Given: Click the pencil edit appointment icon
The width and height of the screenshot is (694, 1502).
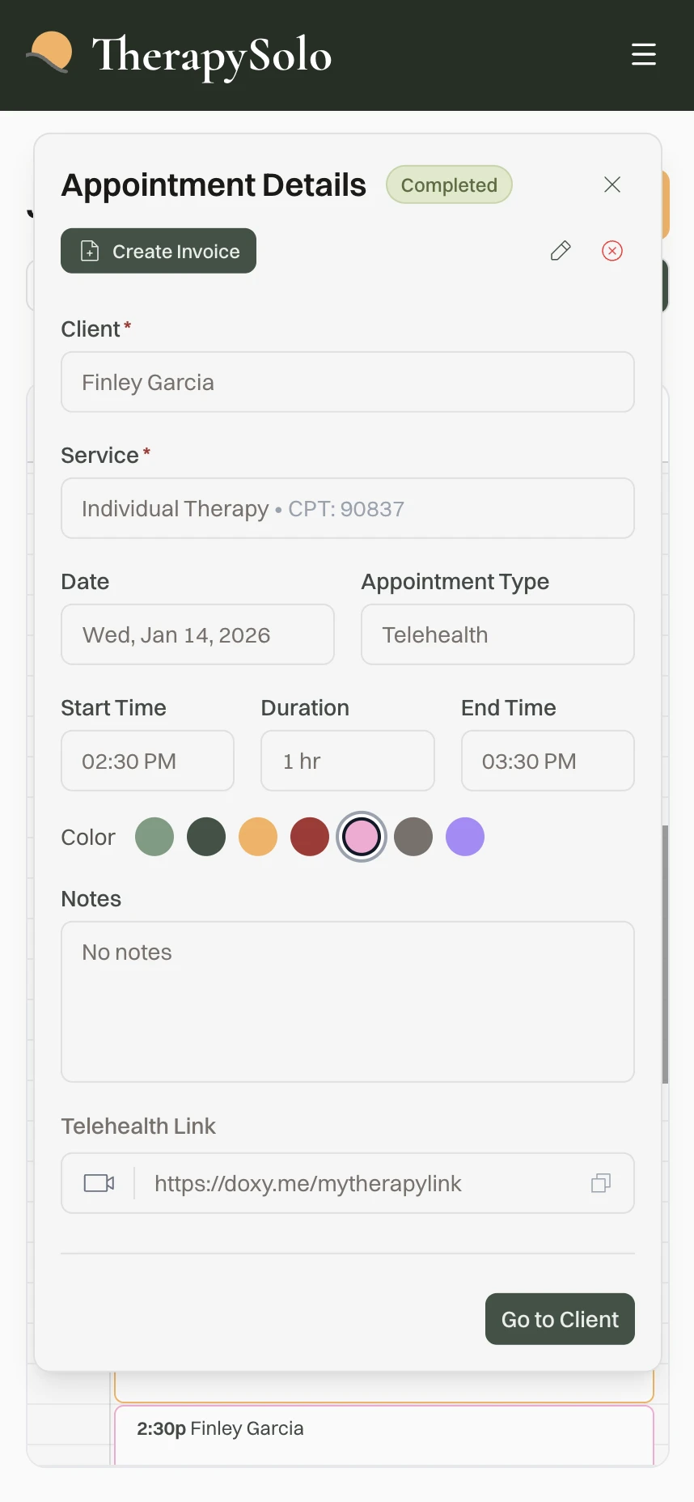Looking at the screenshot, I should click(561, 251).
